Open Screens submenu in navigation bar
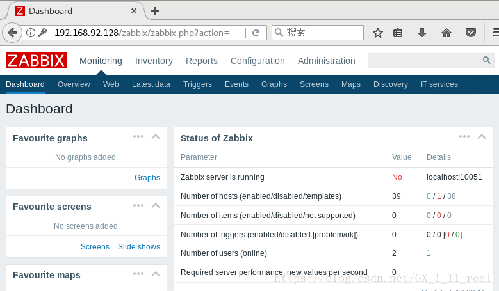This screenshot has height=291, width=499. point(314,84)
